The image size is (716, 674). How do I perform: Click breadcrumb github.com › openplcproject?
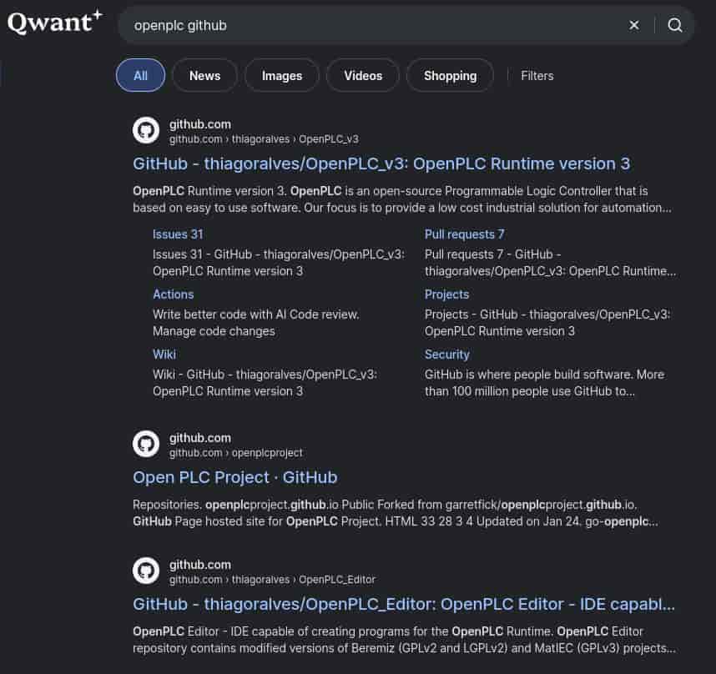[235, 453]
